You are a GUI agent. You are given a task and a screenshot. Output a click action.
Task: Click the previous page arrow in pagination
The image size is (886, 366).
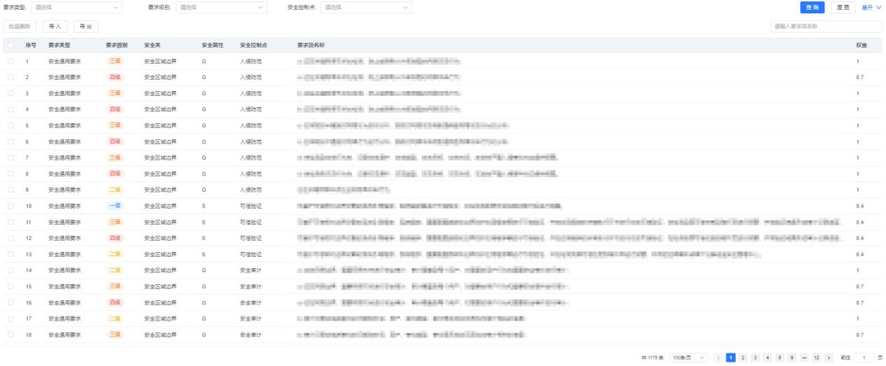point(717,358)
